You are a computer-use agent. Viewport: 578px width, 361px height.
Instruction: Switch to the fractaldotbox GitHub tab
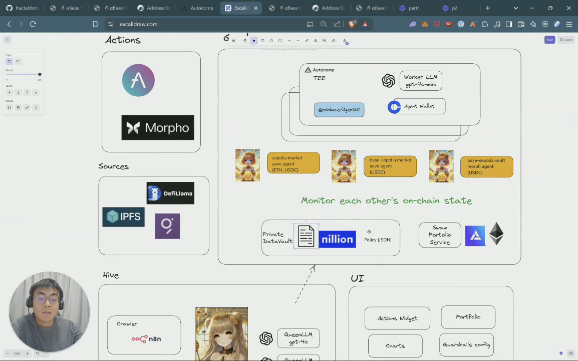click(23, 8)
